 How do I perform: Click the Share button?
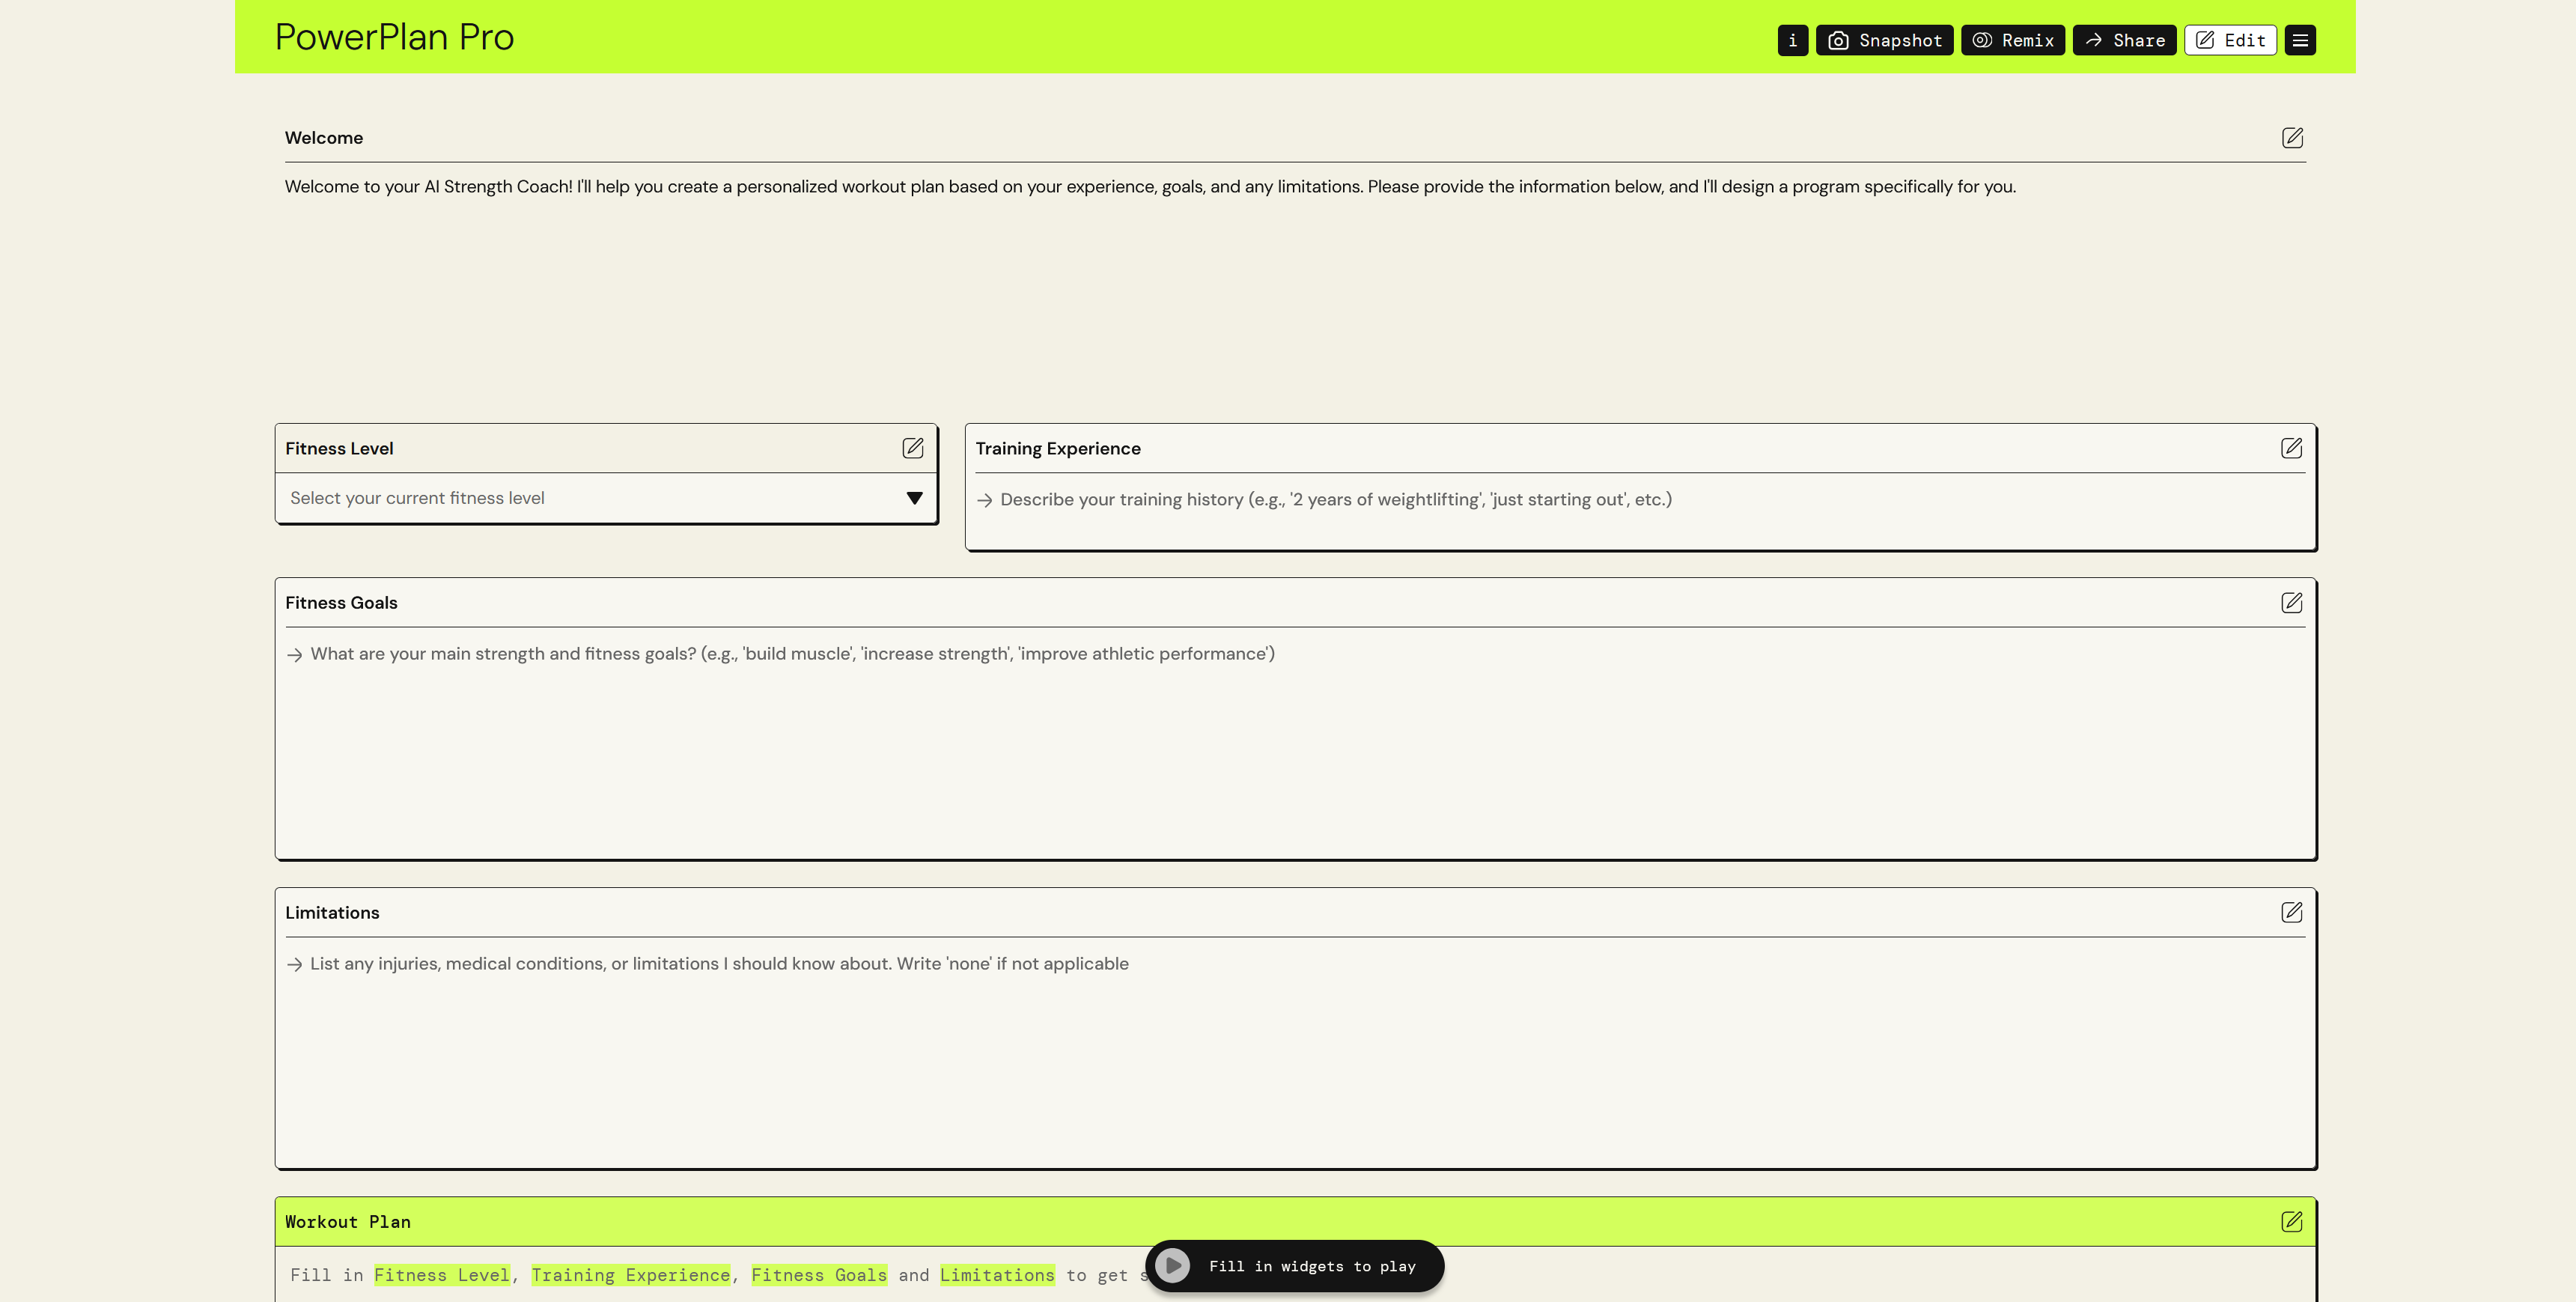2124,40
